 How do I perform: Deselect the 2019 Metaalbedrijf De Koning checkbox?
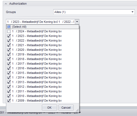point(9,54)
